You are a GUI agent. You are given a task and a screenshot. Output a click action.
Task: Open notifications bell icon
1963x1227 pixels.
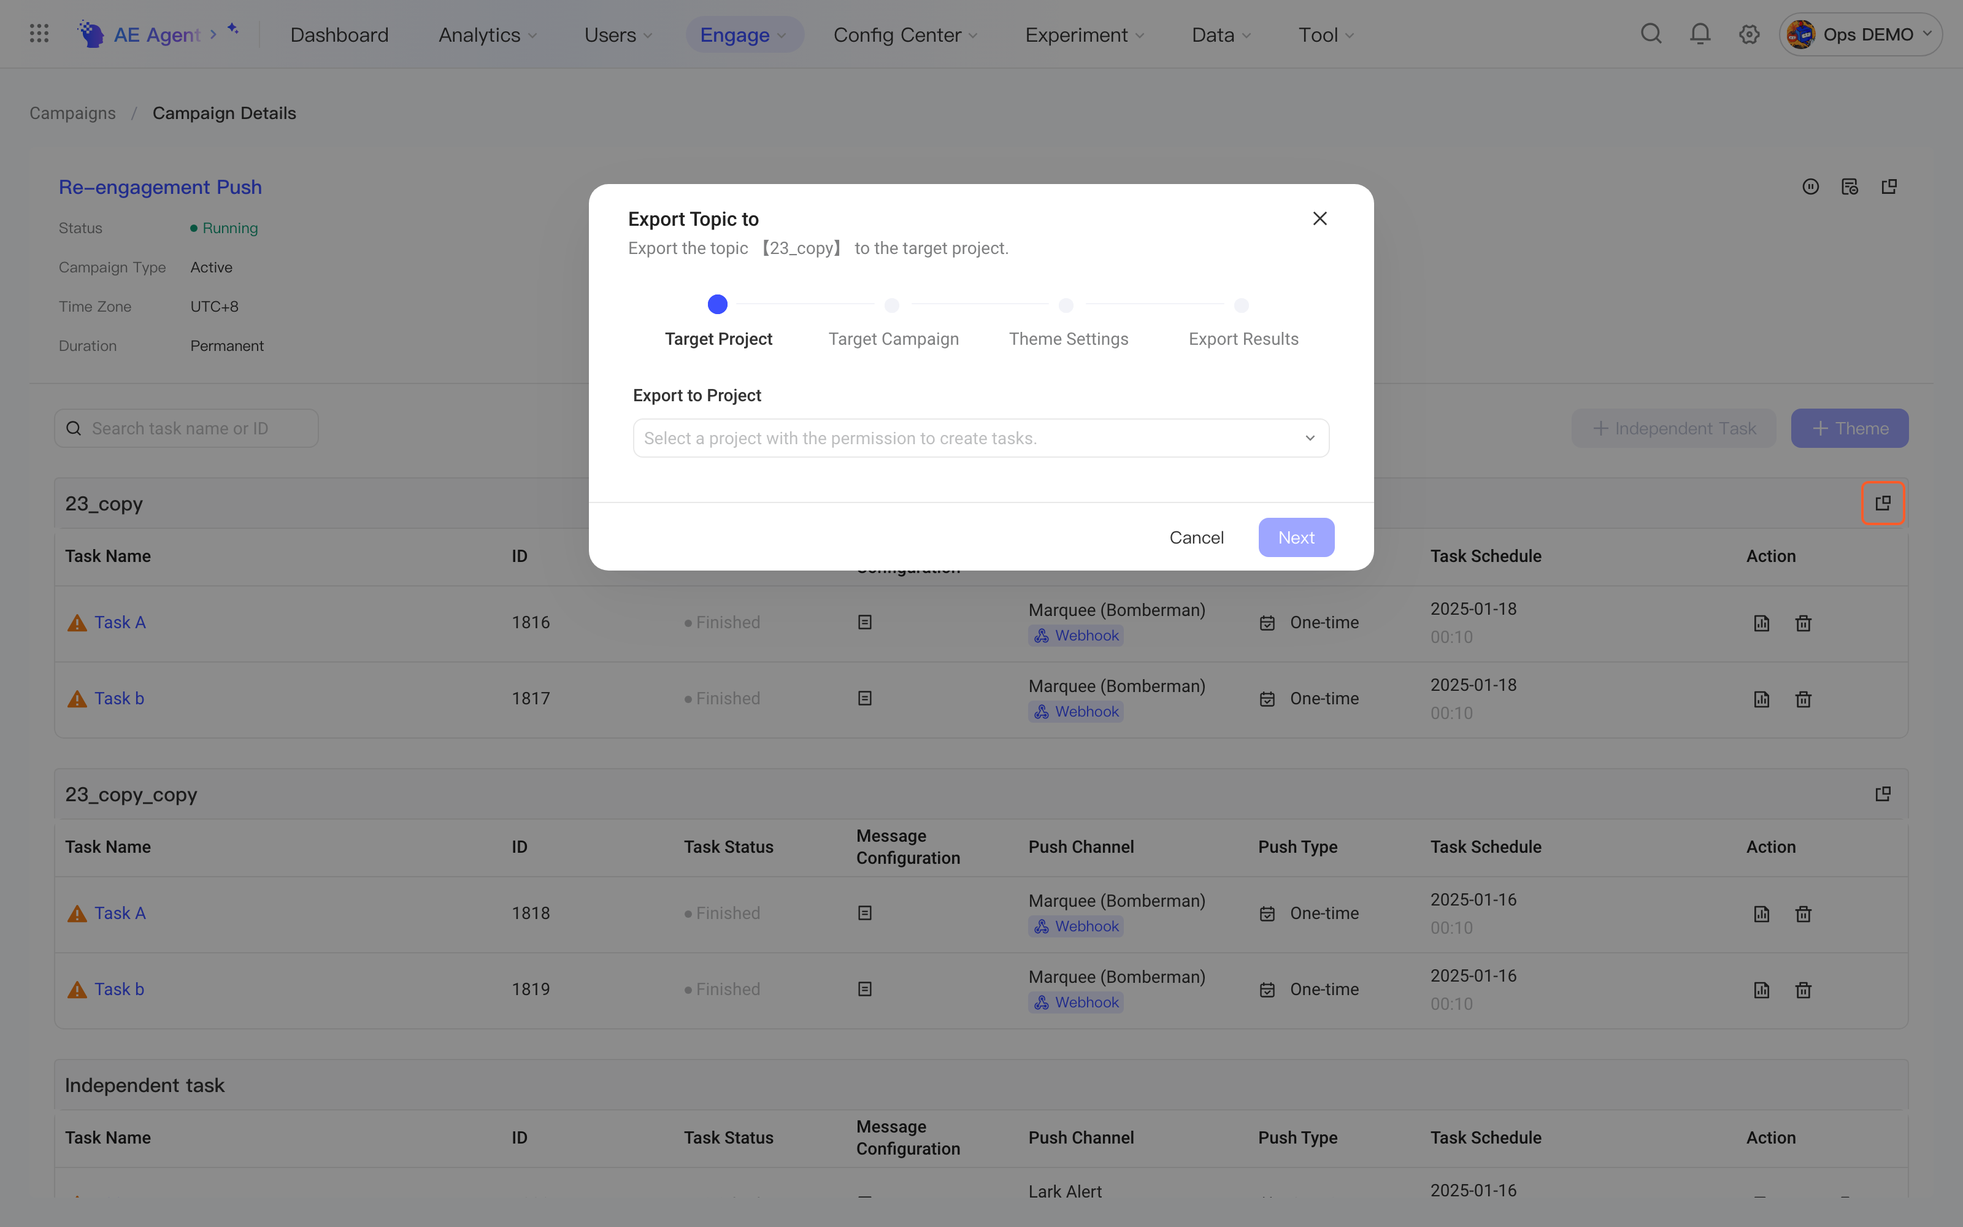click(1700, 34)
